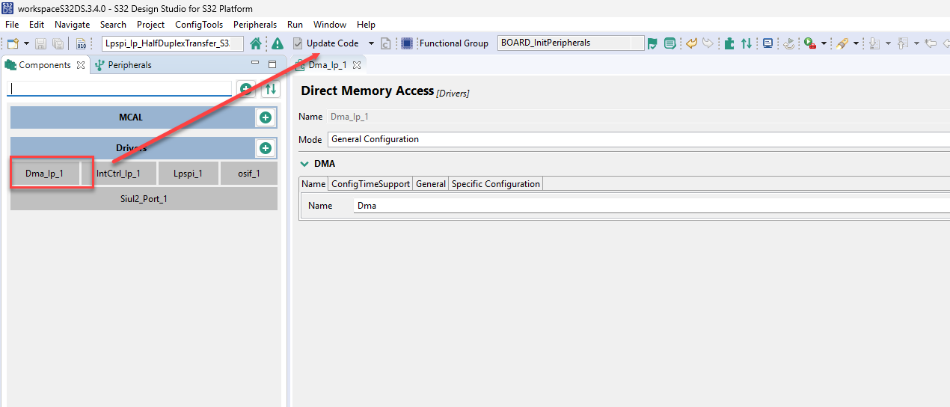Click the sort arrows icon in Components panel

[271, 89]
